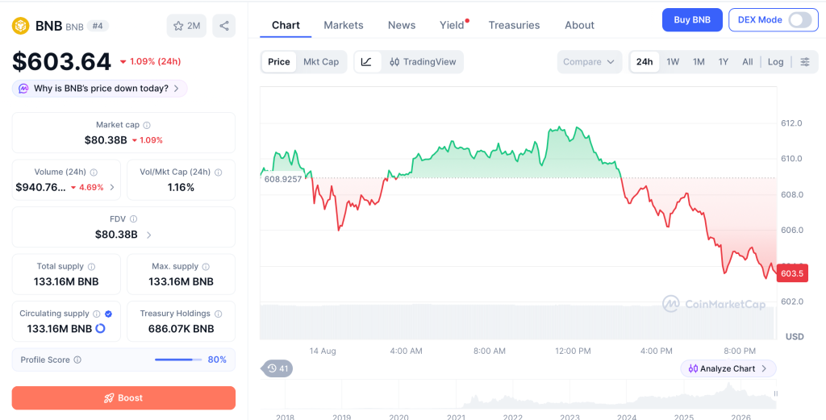Click the circulating supply progress ring icon
This screenshot has width=826, height=420.
tap(100, 328)
